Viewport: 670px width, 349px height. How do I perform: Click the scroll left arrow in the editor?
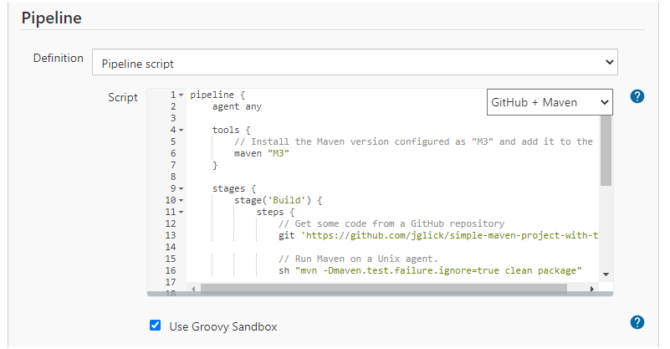[193, 289]
